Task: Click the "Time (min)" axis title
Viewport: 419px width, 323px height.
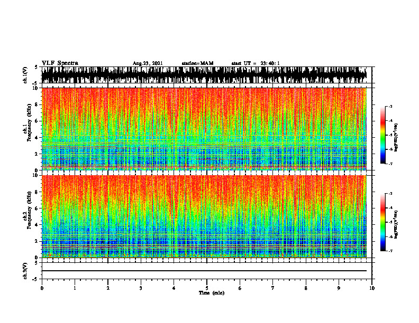Action: tap(212, 293)
